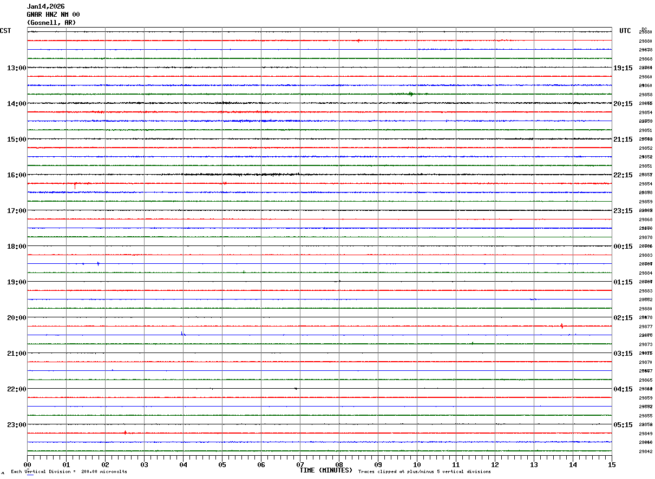Viewport: 655px width, 479px height.
Task: Click the DC offset value 29882
Action: click(645, 300)
